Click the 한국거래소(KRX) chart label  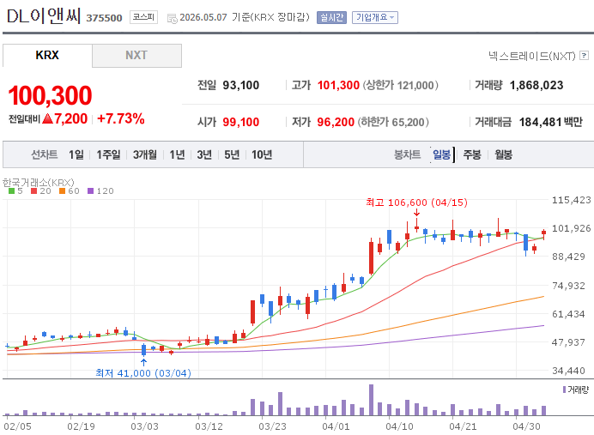tap(39, 183)
